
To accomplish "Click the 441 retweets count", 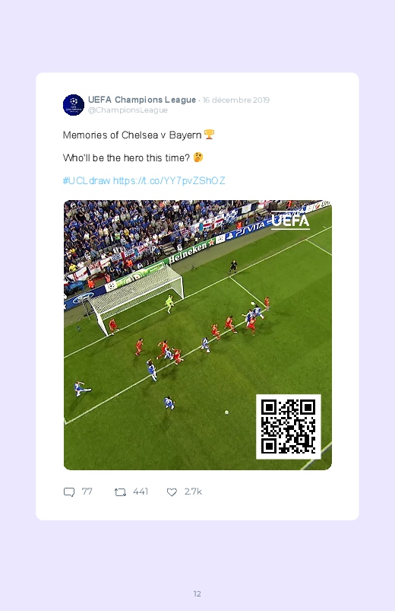I will 140,492.
